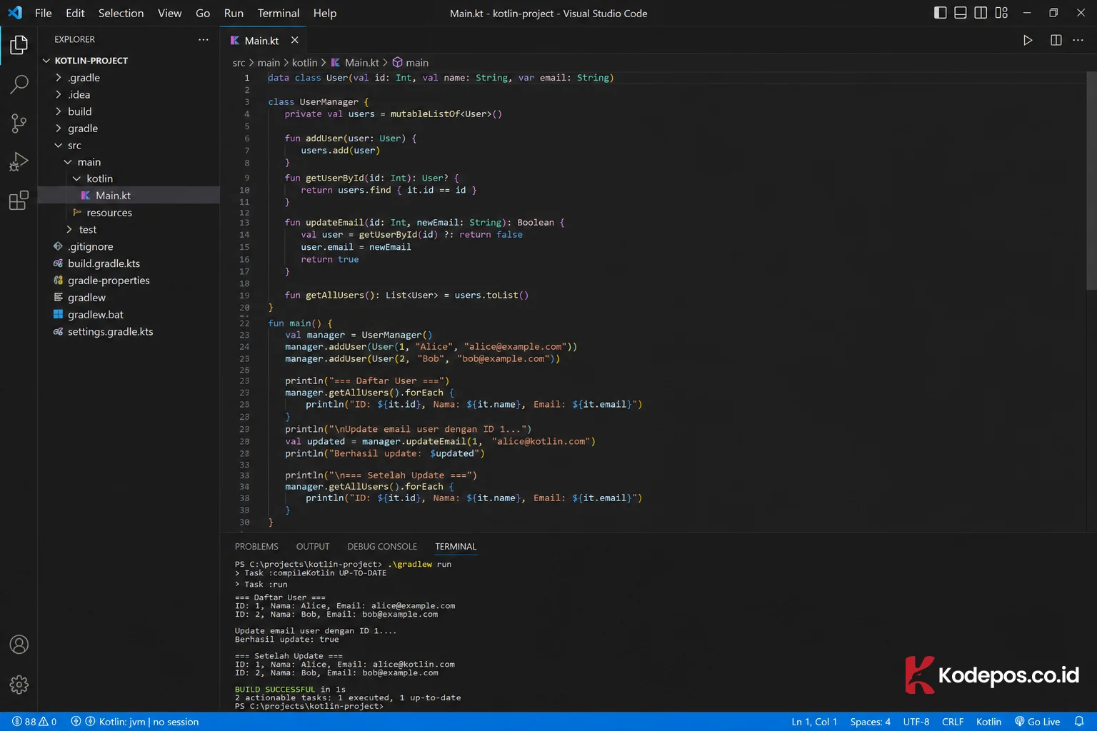The image size is (1097, 731).
Task: Change the UTF-8 file encoding
Action: tap(916, 722)
